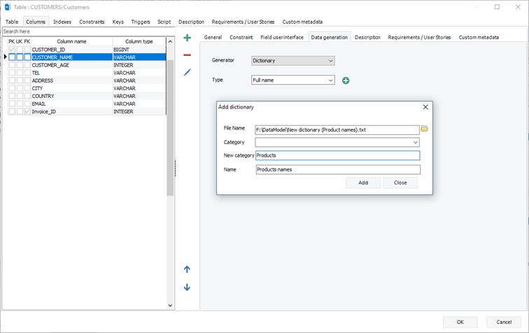Open the Generator dropdown
Image resolution: width=529 pixels, height=333 pixels.
tap(292, 61)
